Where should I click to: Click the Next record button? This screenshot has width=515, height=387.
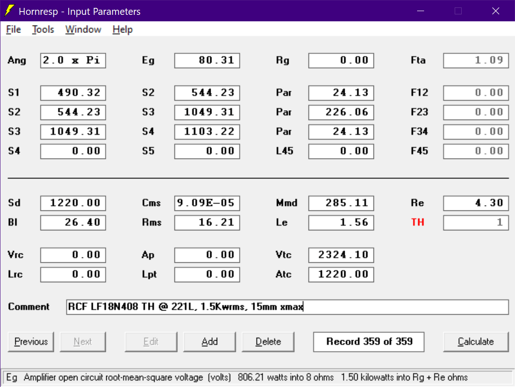(x=83, y=342)
